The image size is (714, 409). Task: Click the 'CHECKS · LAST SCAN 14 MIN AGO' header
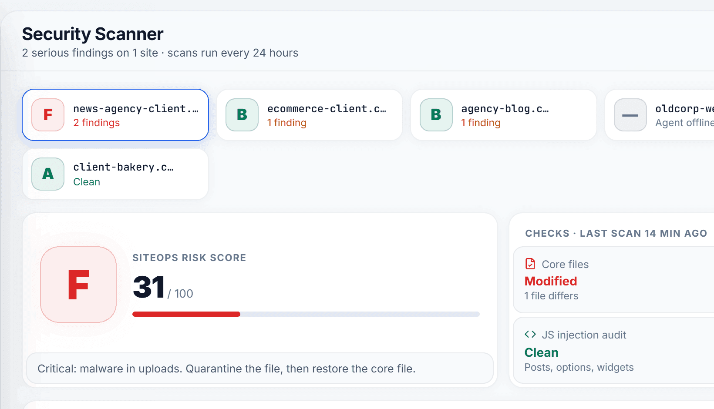(x=616, y=233)
